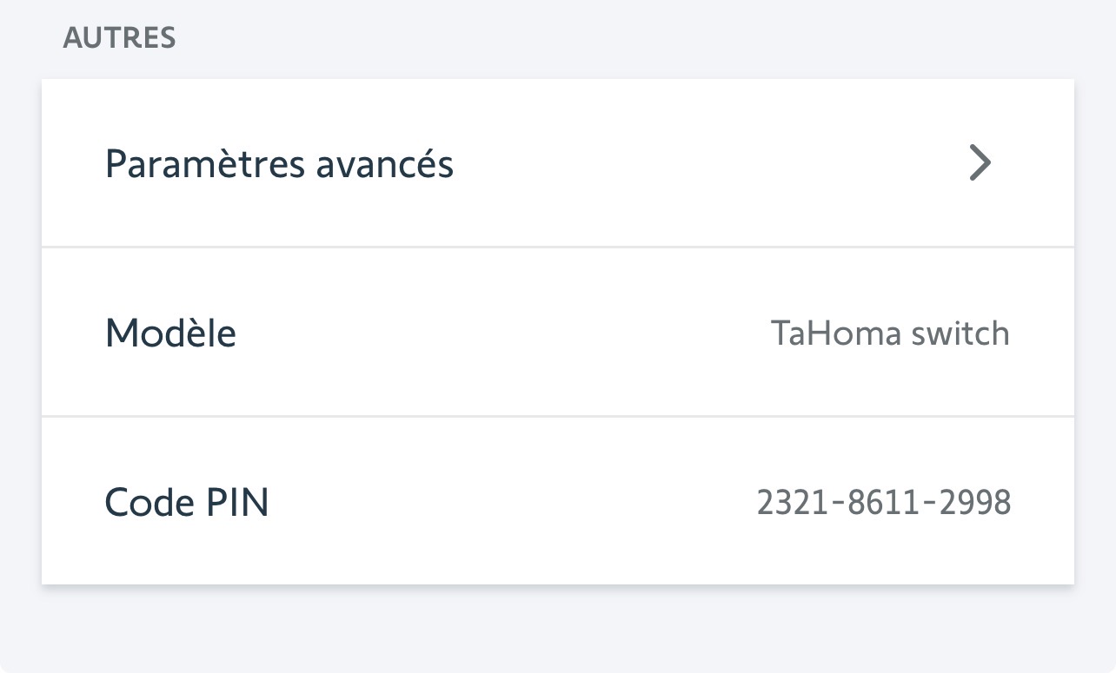
Task: Open the Paramètres avancés entry
Action: point(279,164)
